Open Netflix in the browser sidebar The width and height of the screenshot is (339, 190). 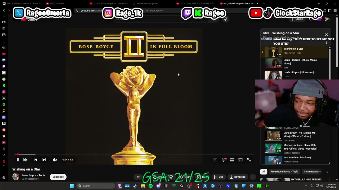coord(4,161)
